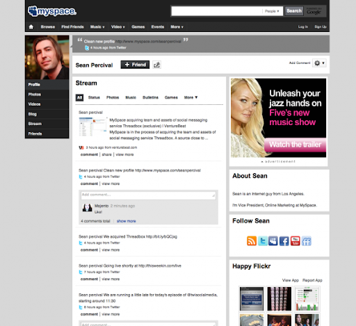This screenshot has height=326, width=356.
Task: Open the myspace.com/seanpercival link in banner
Action: 148,42
